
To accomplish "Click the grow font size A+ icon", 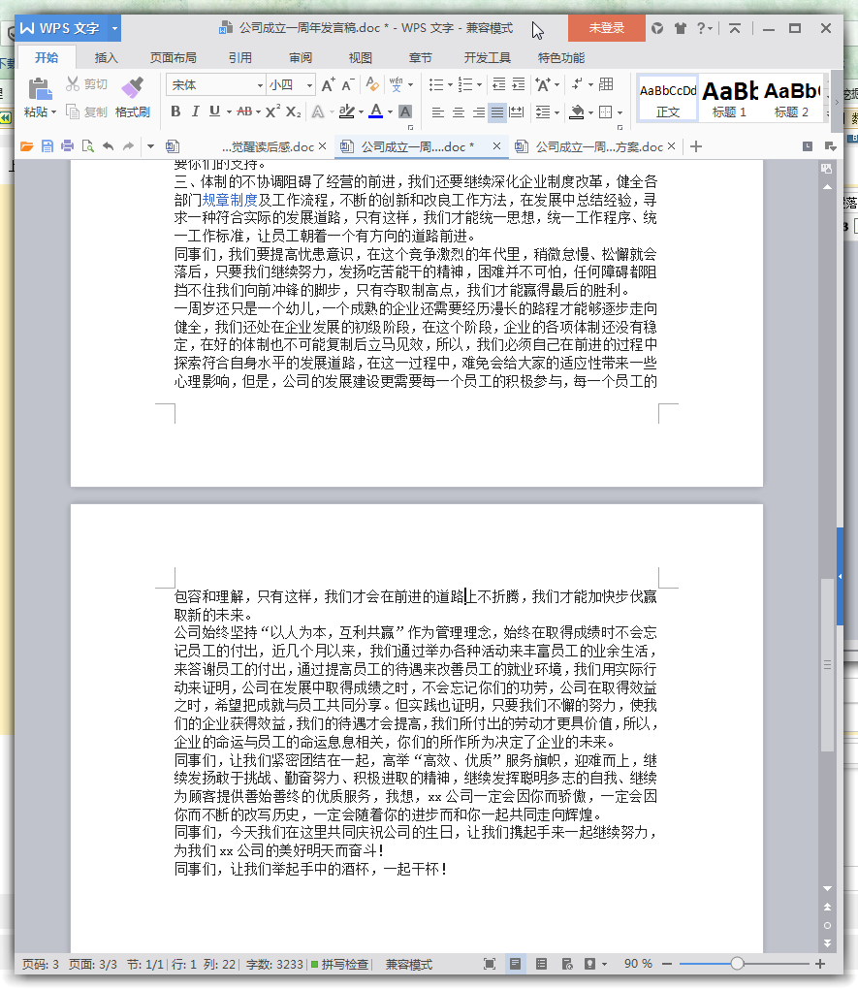I will [328, 84].
